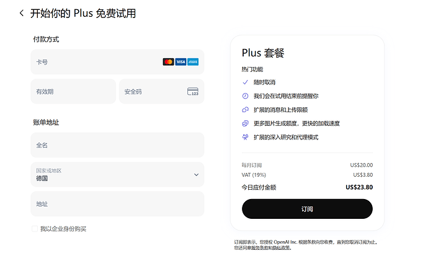Screen dimensions: 428x261
Task: Focus the 安全码 security code field
Action: tap(162, 91)
